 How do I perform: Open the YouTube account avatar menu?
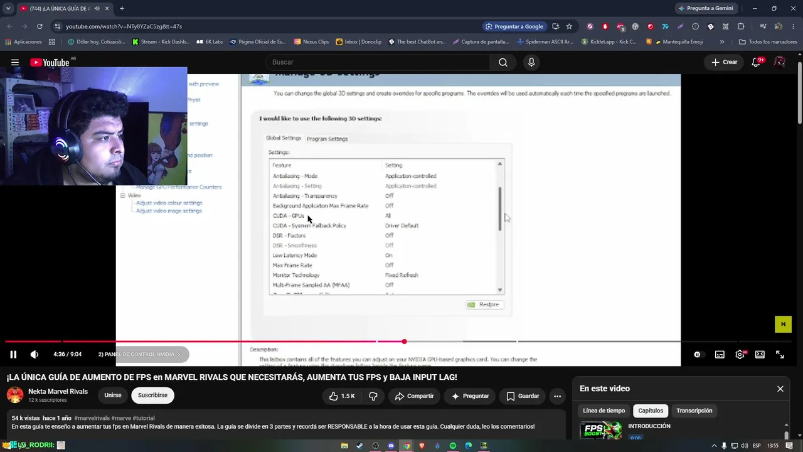pyautogui.click(x=780, y=62)
